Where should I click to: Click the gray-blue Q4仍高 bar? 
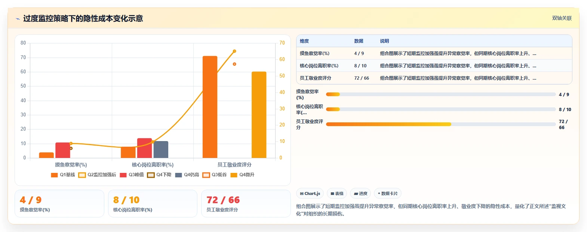pos(161,150)
